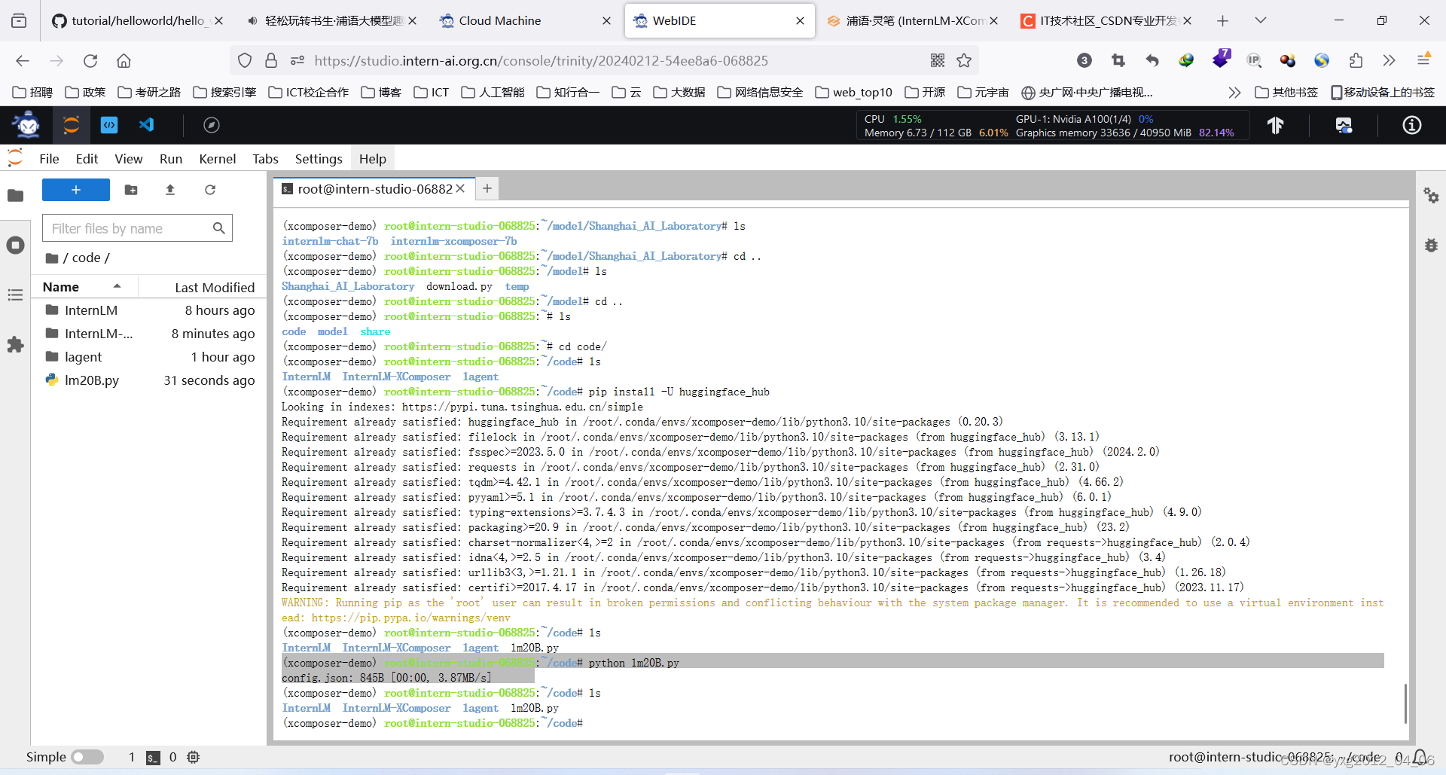Open the table of contents sidebar
This screenshot has height=775, width=1446.
point(15,295)
